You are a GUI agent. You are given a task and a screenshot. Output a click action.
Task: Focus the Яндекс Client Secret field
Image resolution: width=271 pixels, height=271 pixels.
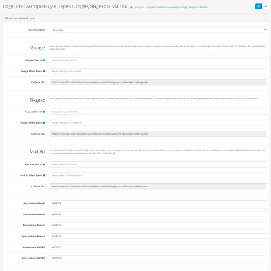(x=158, y=123)
